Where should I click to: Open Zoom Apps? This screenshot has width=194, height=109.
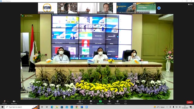click(x=125, y=102)
